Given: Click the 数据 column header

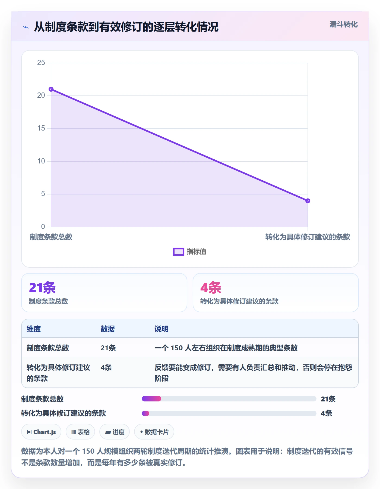Looking at the screenshot, I should [x=108, y=329].
